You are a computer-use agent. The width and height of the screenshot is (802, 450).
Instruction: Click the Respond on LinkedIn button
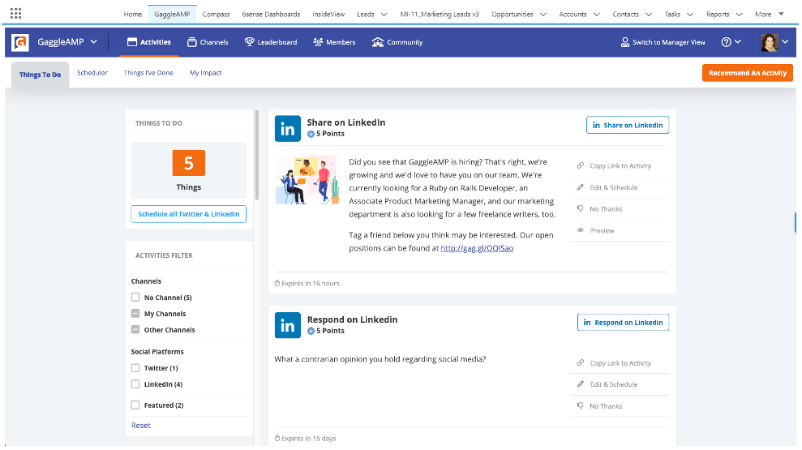[x=623, y=323]
